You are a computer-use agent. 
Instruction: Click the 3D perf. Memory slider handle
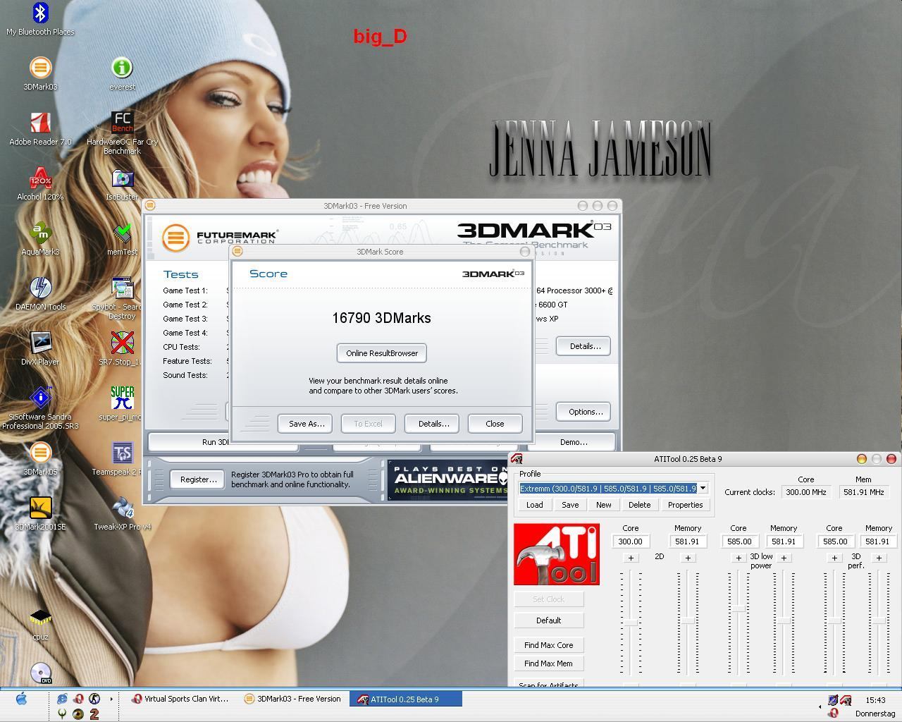(879, 620)
